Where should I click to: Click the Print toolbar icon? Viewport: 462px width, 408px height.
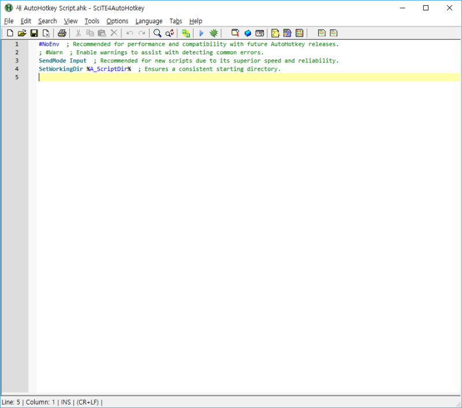62,34
